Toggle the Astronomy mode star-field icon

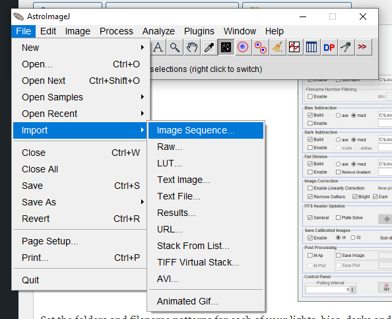(x=226, y=47)
